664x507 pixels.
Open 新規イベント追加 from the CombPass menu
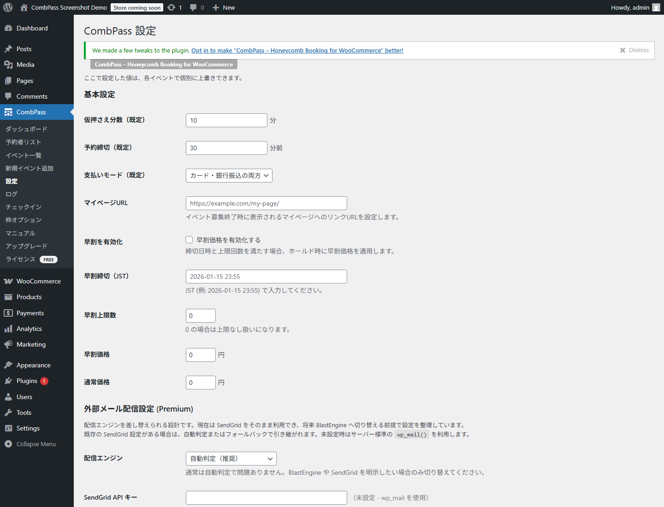pyautogui.click(x=29, y=168)
